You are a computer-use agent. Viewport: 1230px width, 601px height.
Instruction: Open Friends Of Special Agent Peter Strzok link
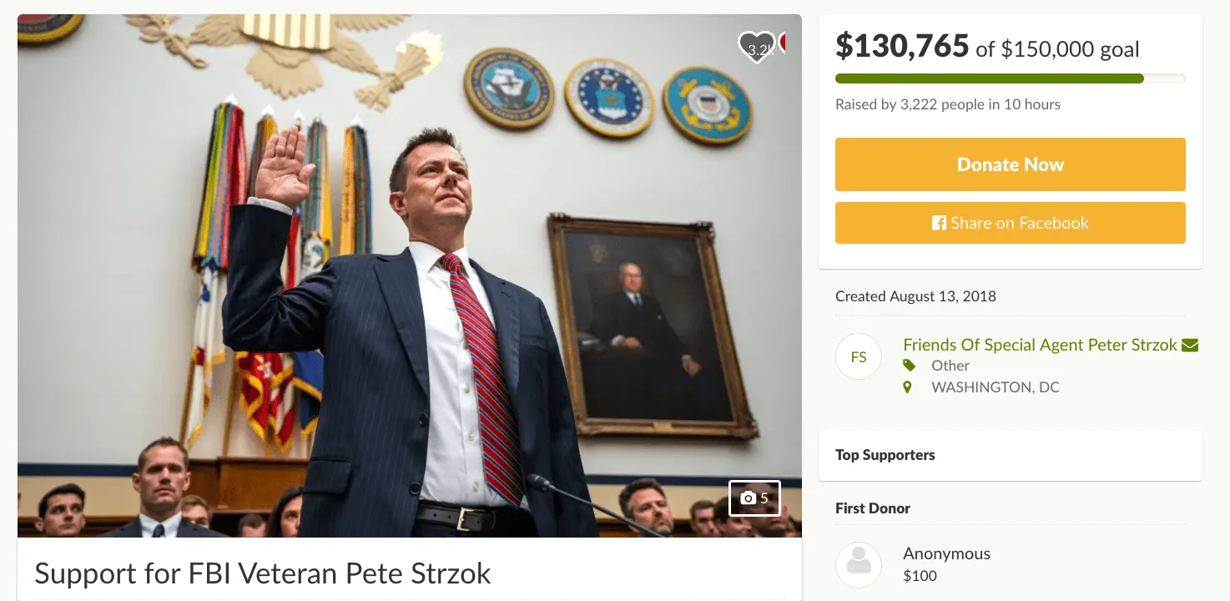1040,345
